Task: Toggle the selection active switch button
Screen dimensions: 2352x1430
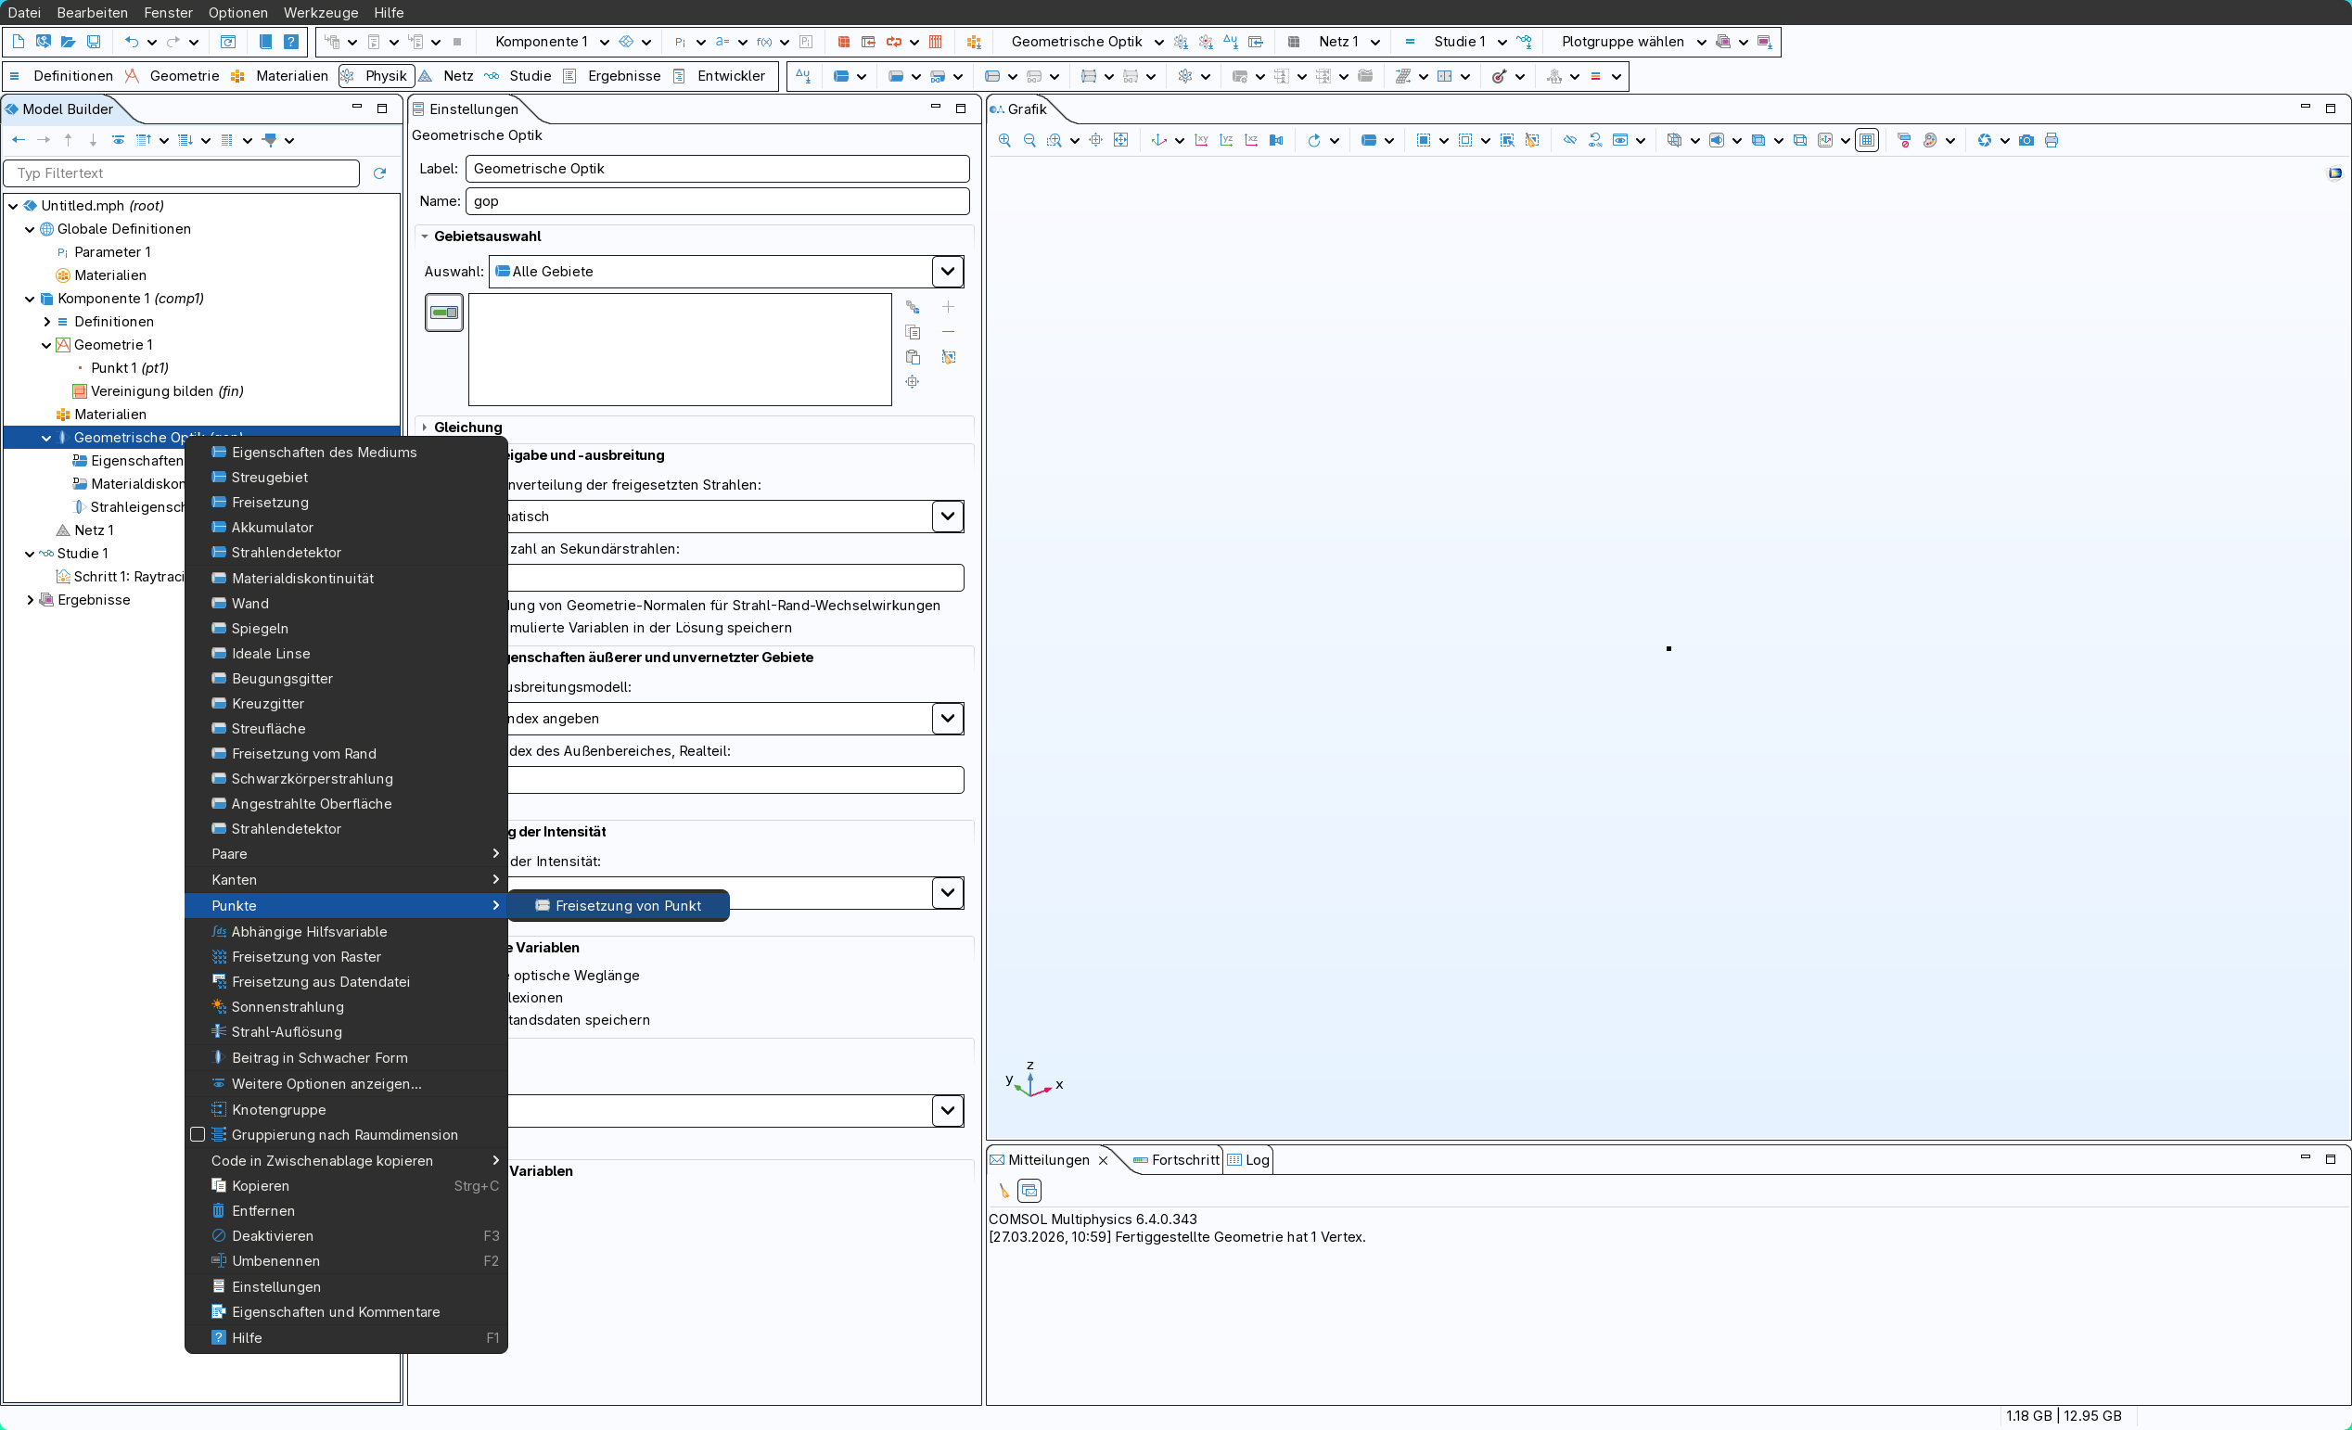Action: pos(444,313)
